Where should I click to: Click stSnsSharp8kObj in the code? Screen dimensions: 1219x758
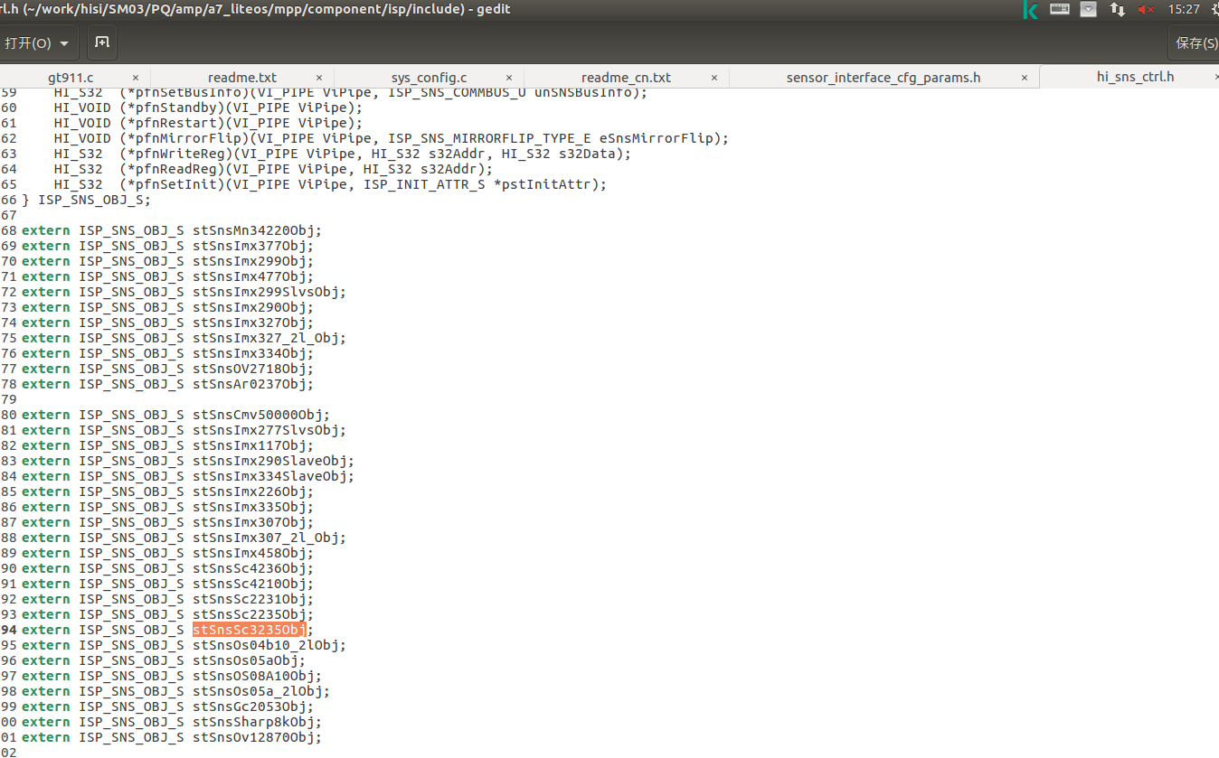253,722
